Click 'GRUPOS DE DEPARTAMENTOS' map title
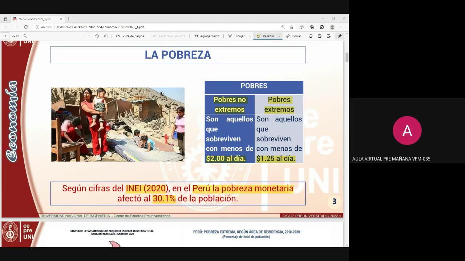 point(112,232)
